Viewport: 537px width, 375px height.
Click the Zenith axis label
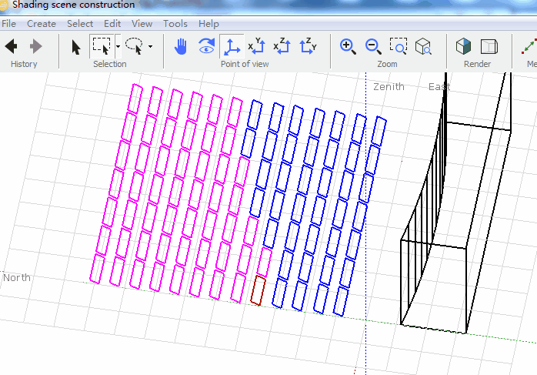[389, 87]
